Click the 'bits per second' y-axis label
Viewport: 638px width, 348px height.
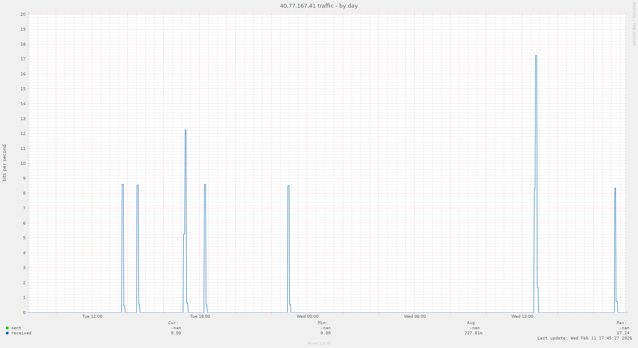pos(5,163)
